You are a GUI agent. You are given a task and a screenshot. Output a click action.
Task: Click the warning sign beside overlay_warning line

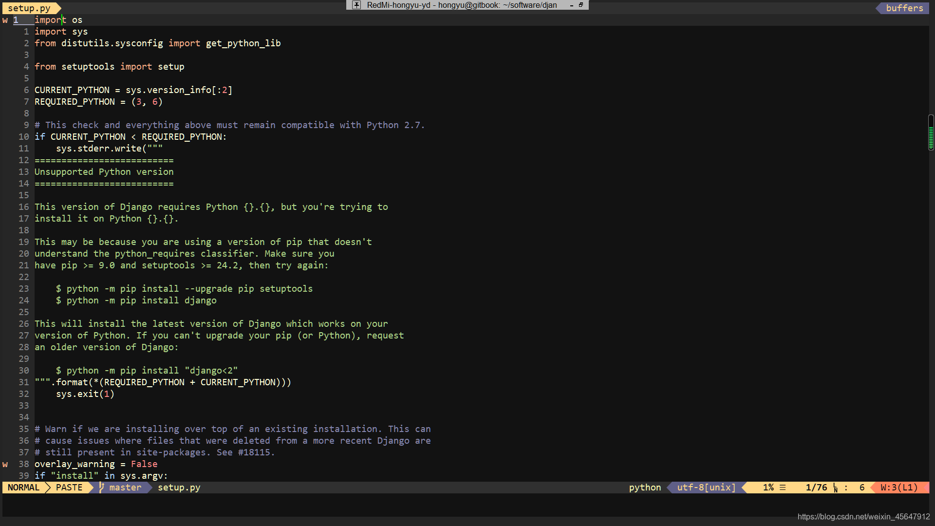point(5,464)
